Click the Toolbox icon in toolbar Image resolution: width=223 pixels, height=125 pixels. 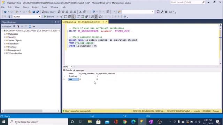pyautogui.click(x=166, y=12)
